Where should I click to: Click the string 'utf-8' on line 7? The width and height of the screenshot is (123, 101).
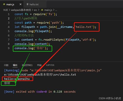87,40
